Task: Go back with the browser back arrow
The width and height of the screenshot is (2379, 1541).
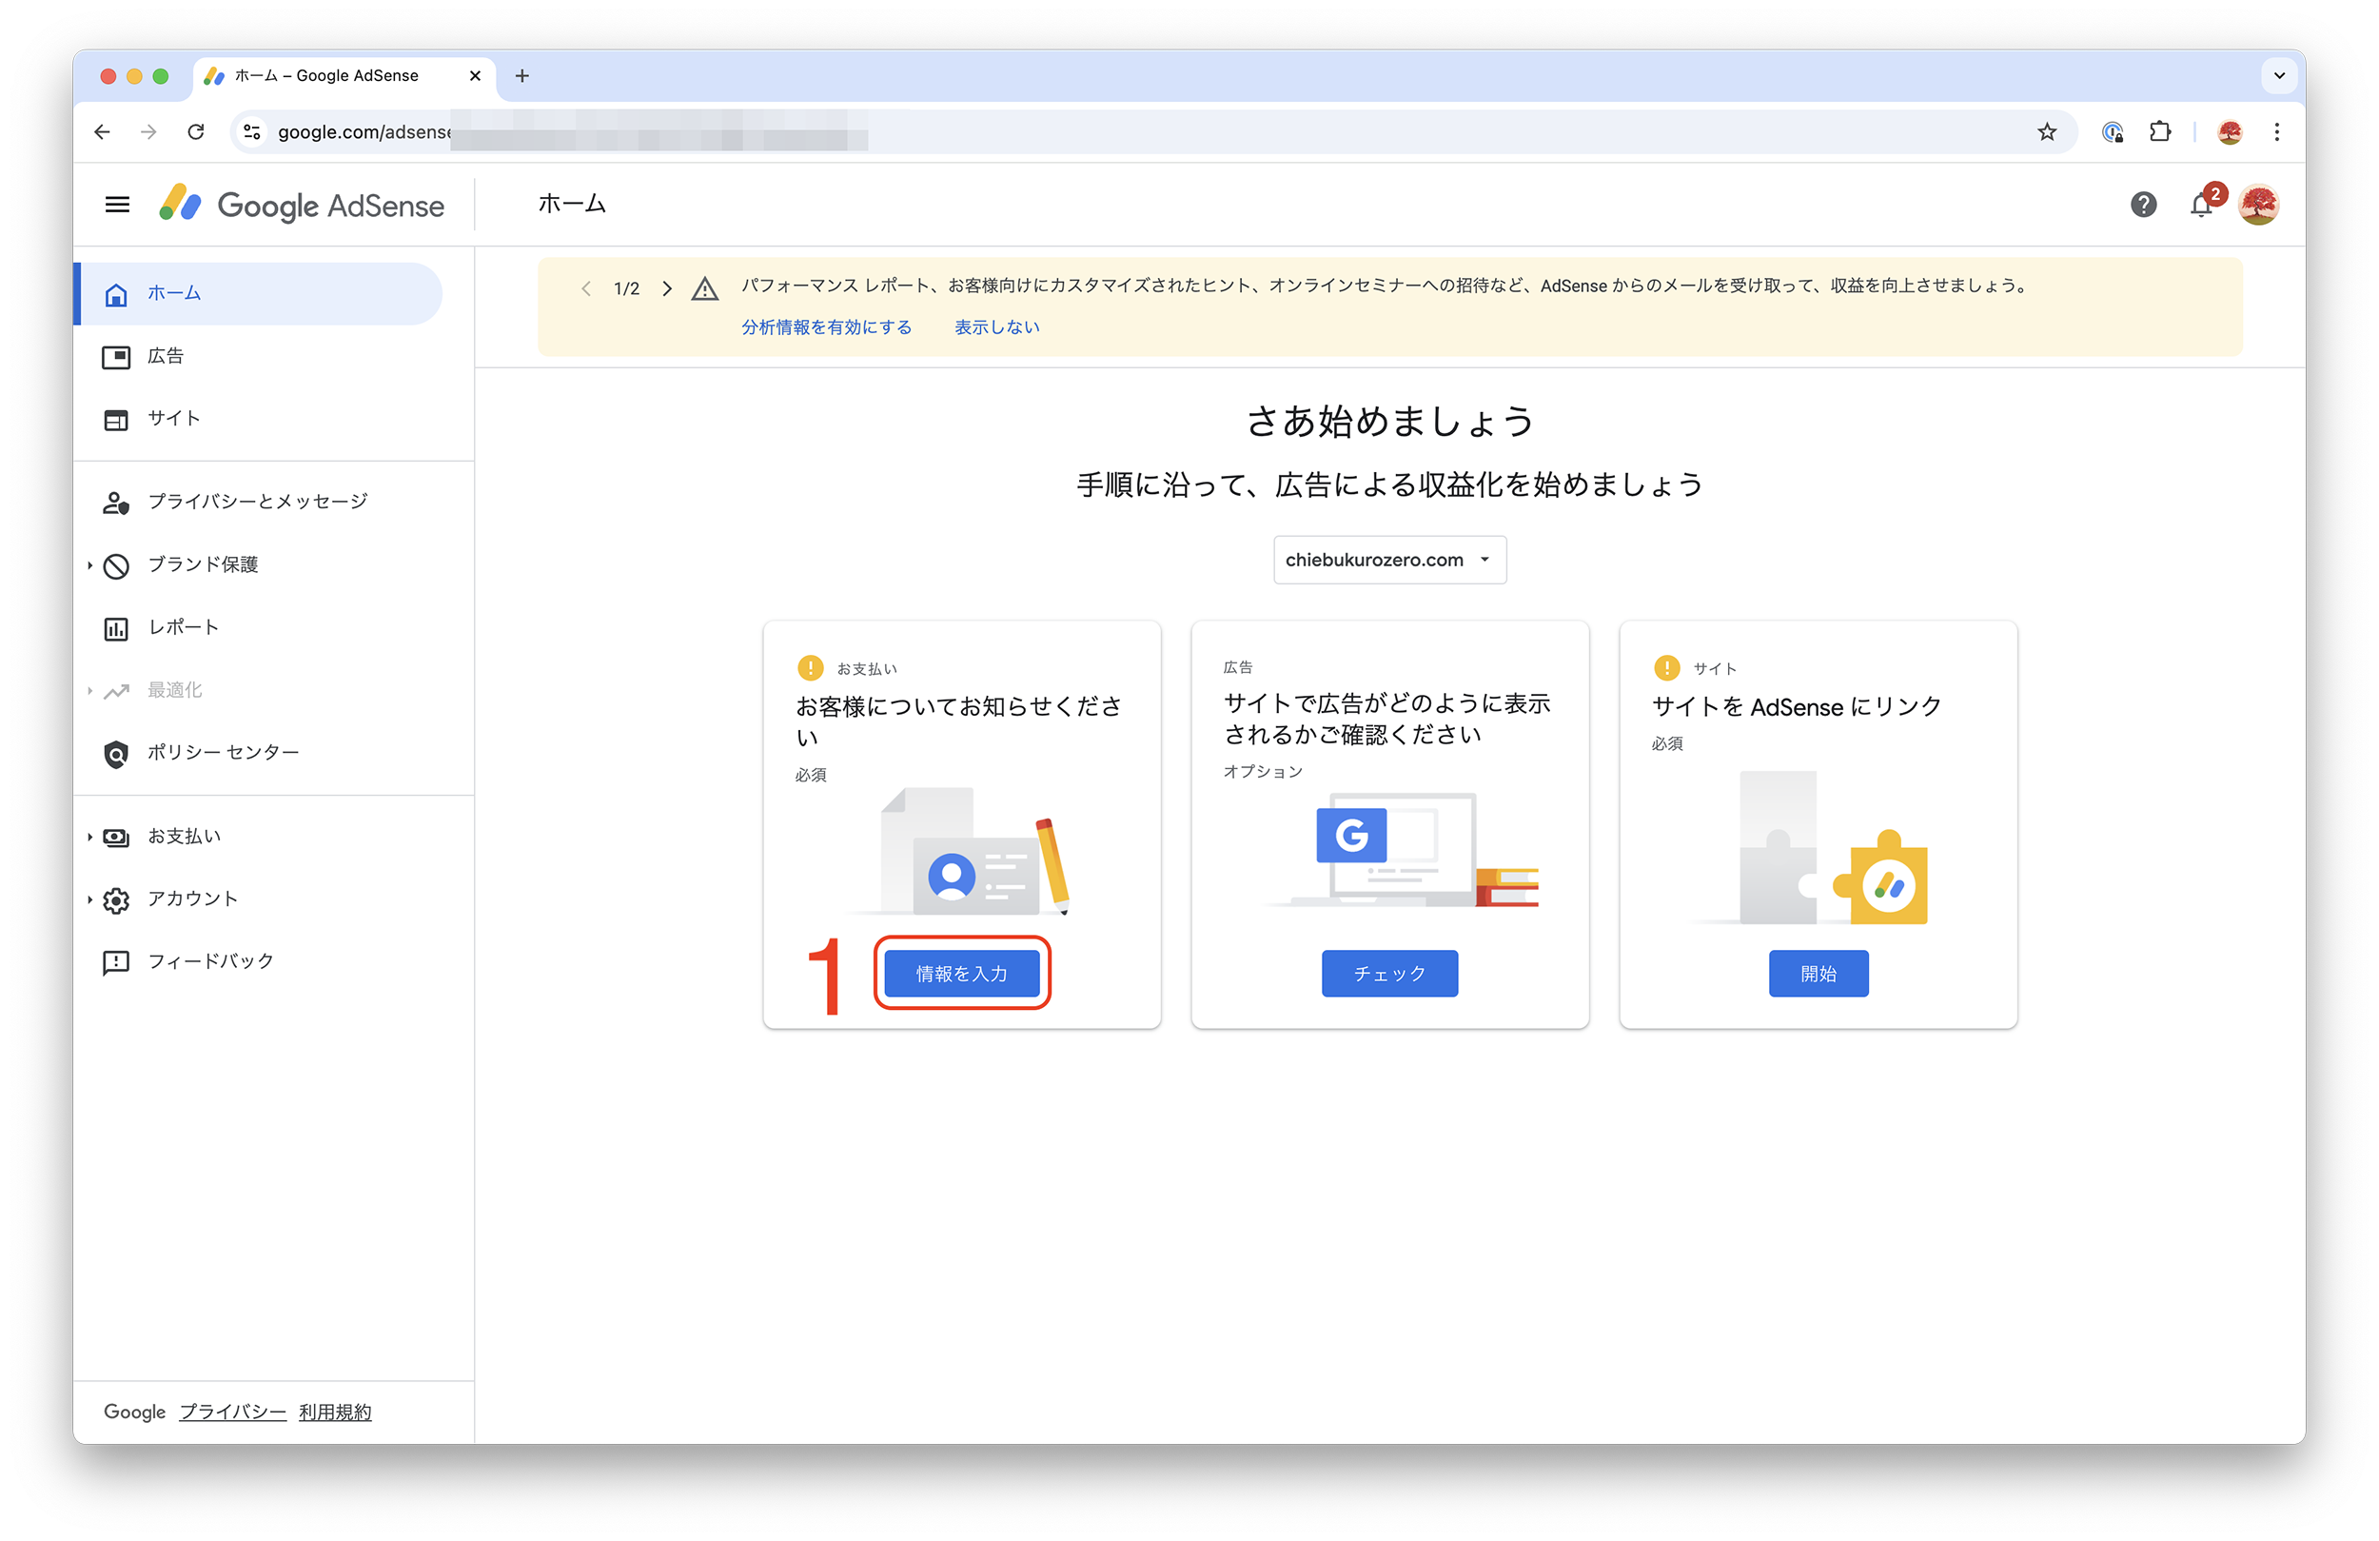Action: (x=102, y=132)
